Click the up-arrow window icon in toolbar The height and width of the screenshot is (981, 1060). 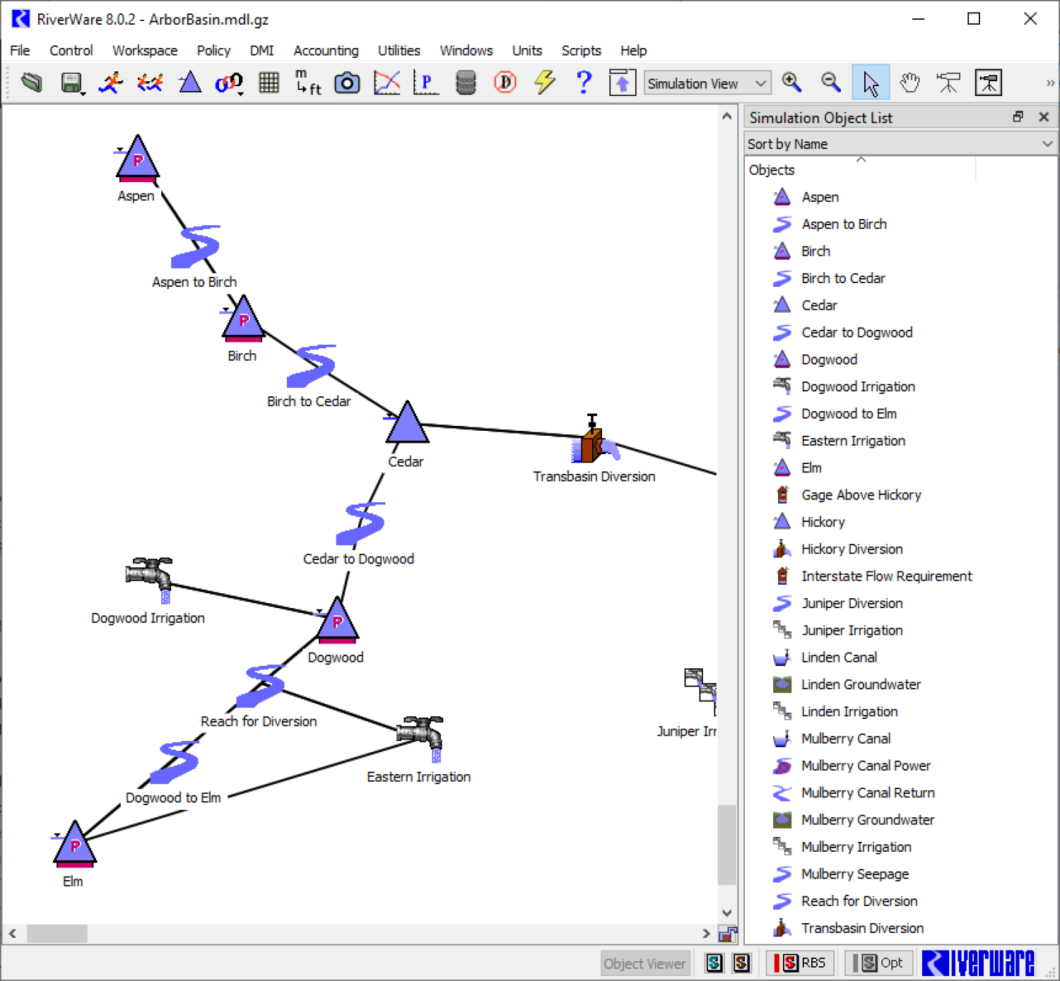623,83
